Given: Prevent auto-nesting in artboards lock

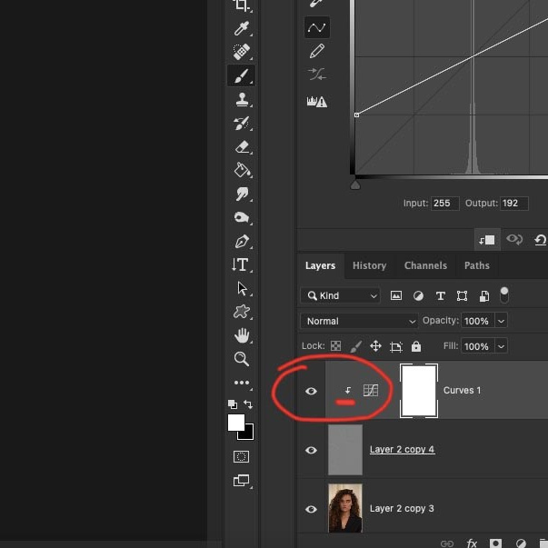Looking at the screenshot, I should [x=396, y=346].
